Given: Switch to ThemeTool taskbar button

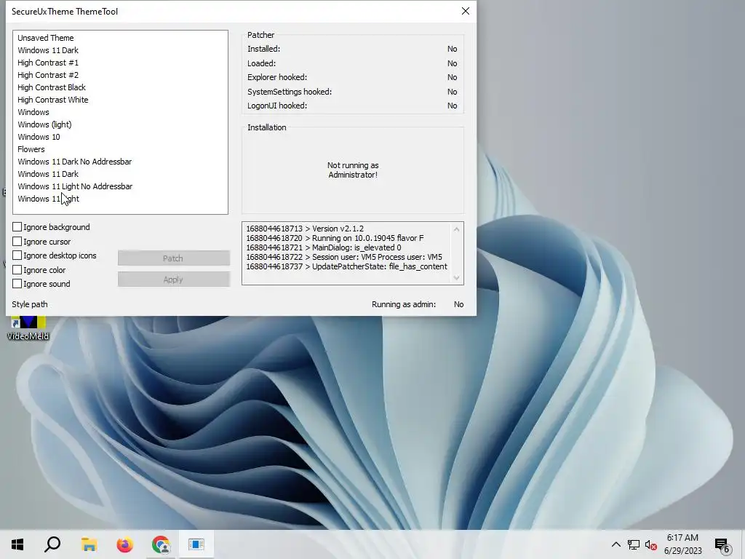Looking at the screenshot, I should [x=196, y=544].
